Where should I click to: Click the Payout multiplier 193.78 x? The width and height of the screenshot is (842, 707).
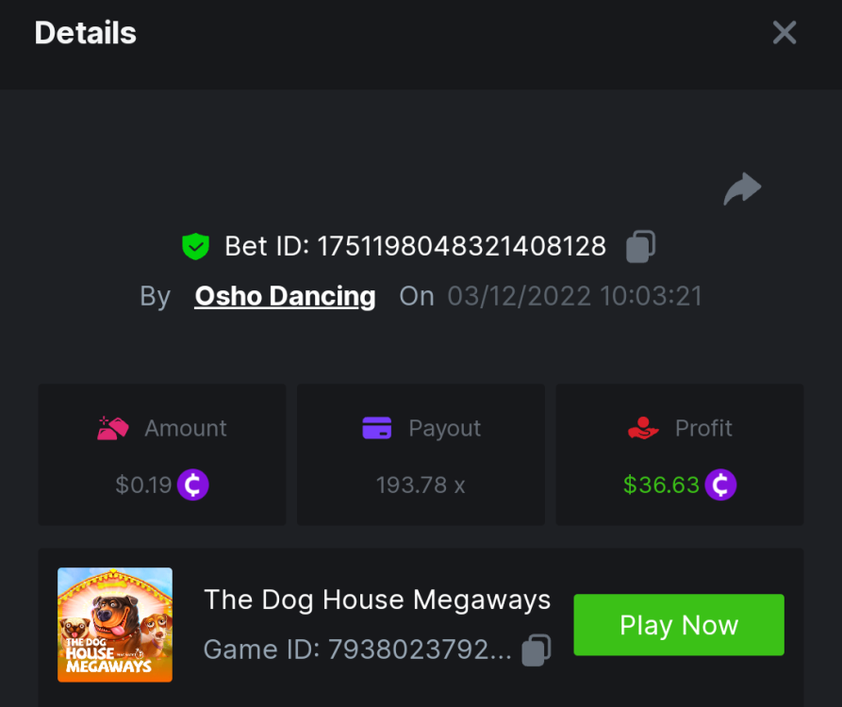coord(420,485)
